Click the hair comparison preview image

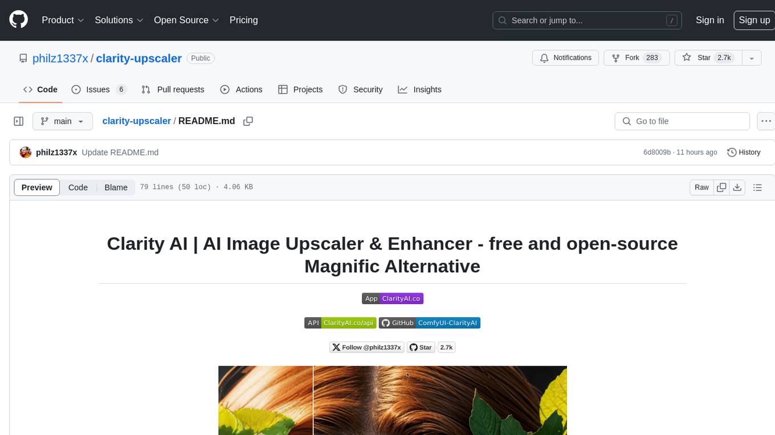click(393, 400)
